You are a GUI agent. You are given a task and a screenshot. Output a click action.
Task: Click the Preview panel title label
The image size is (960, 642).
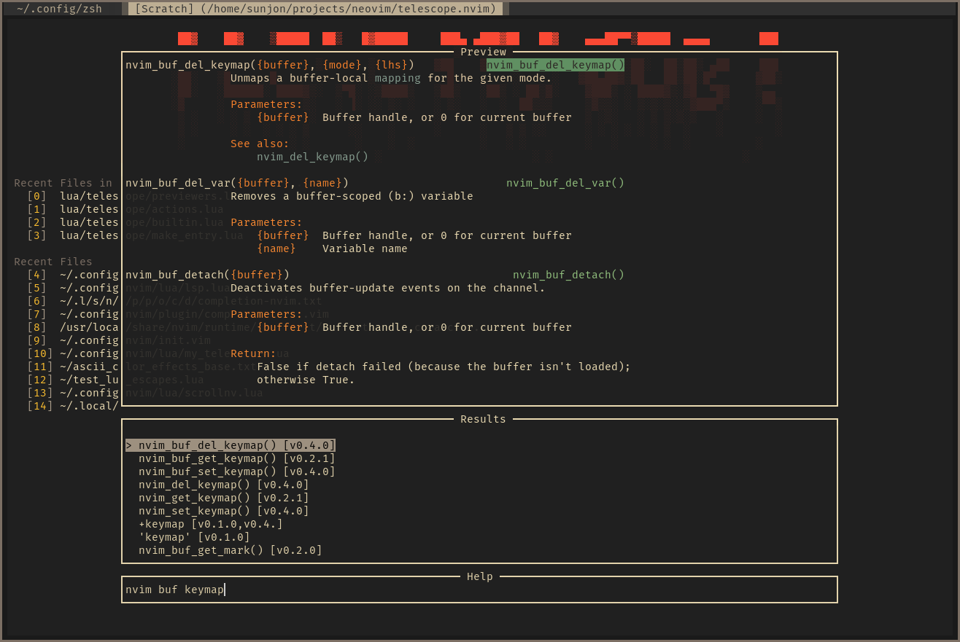coord(482,52)
